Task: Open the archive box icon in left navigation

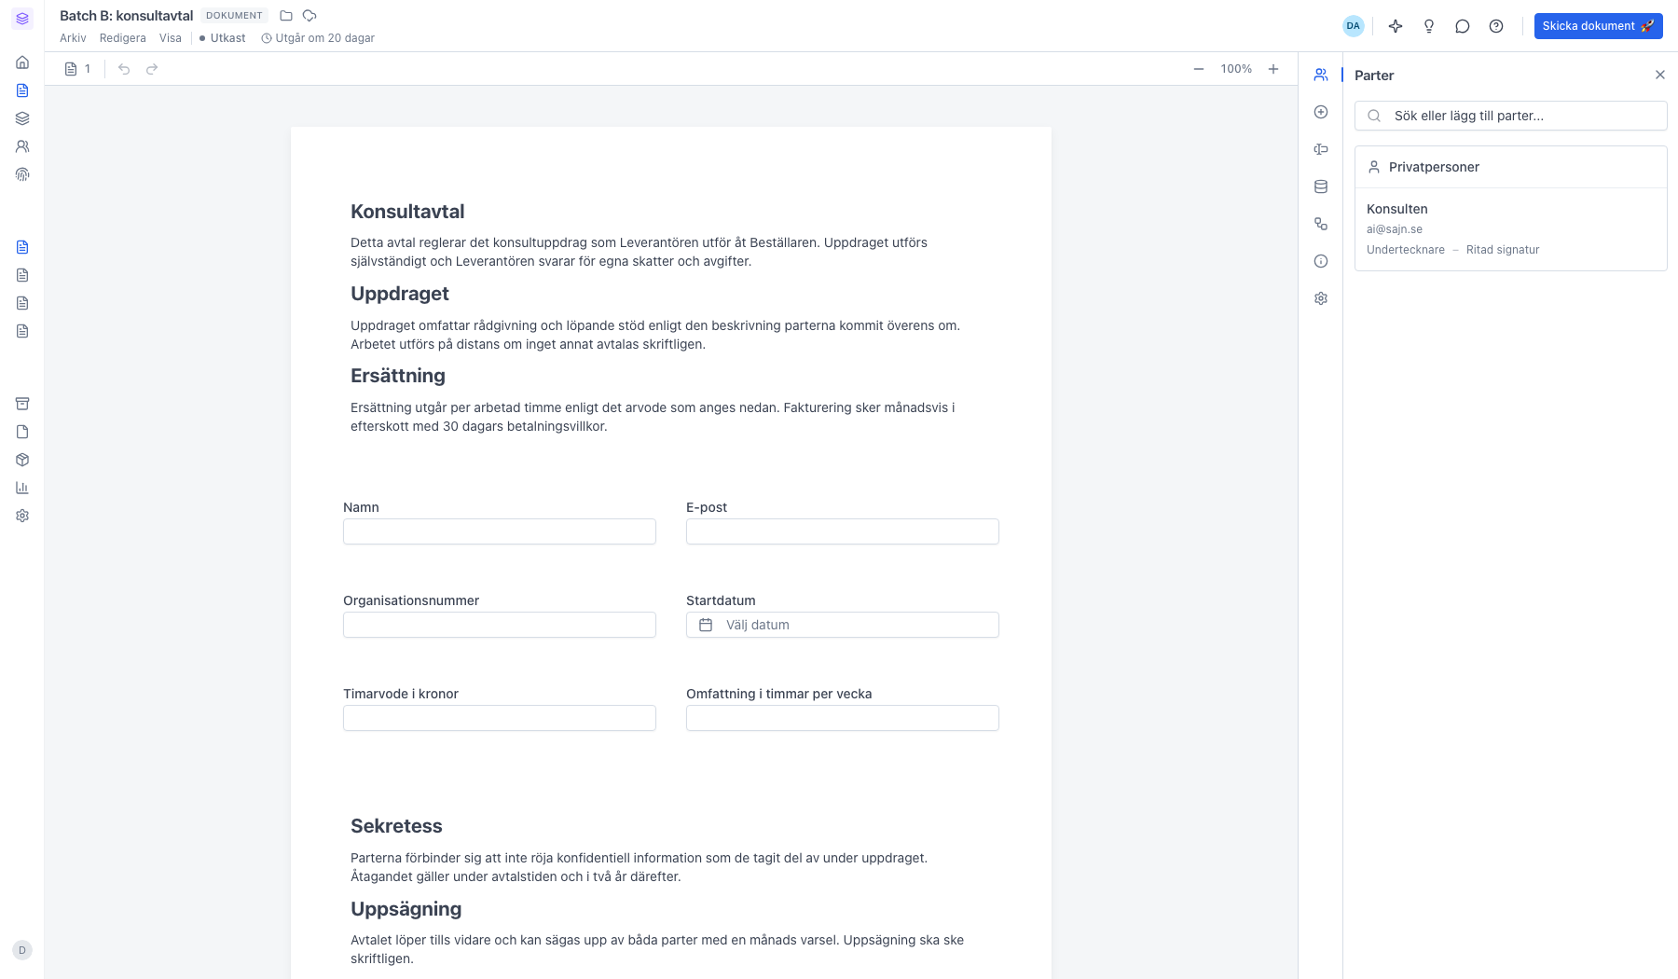Action: coord(22,404)
